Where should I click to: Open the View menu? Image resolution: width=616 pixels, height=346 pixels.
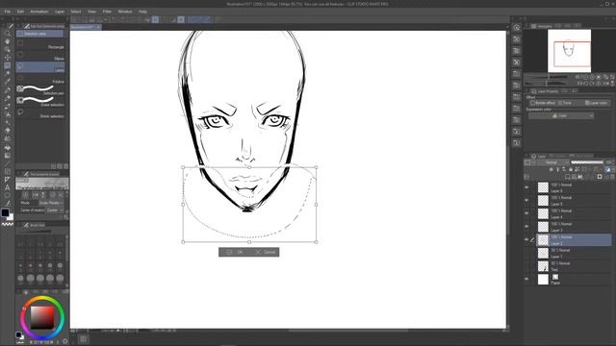tap(92, 12)
